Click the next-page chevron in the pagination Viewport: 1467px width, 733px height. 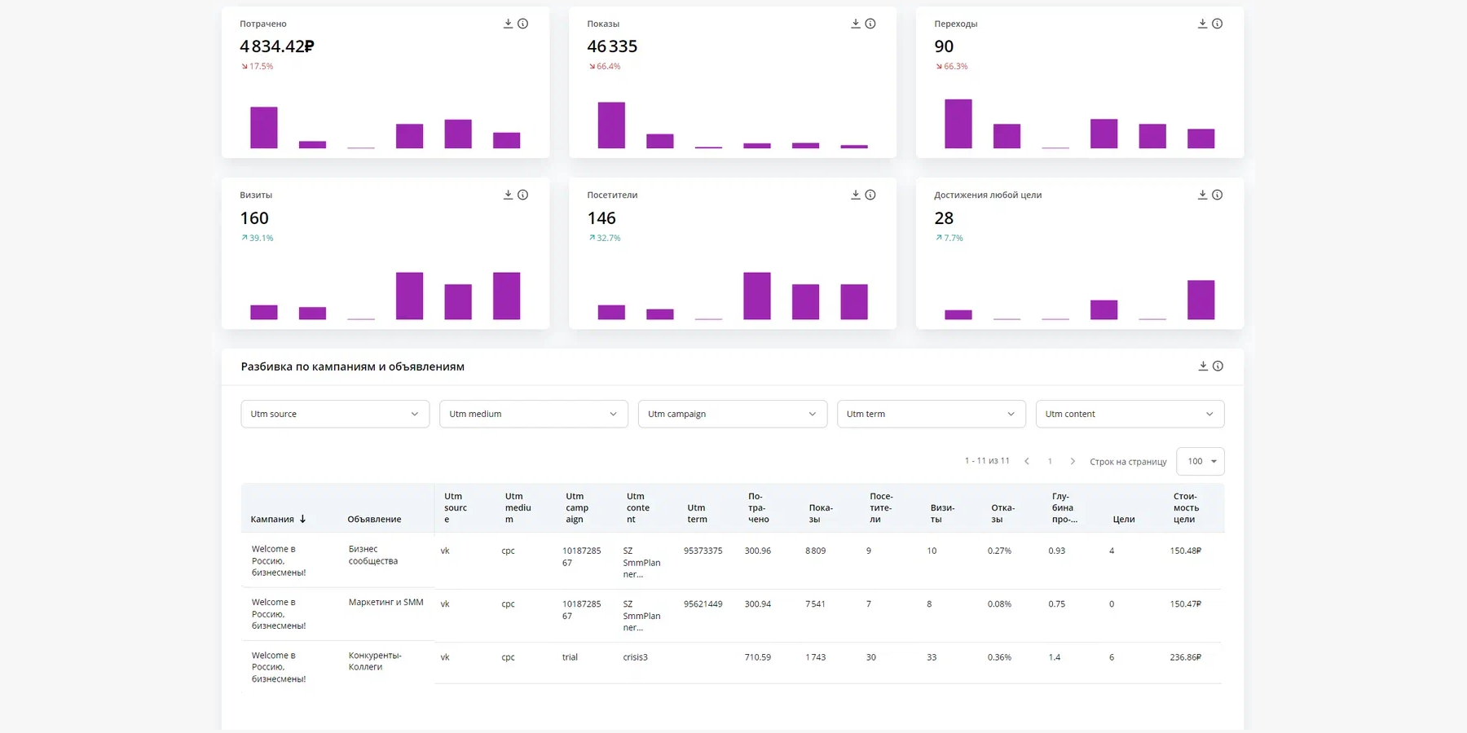click(x=1073, y=461)
